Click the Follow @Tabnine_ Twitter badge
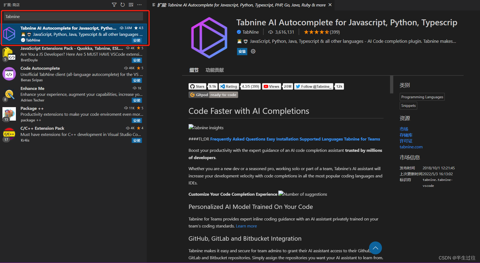The height and width of the screenshot is (263, 480). click(319, 86)
